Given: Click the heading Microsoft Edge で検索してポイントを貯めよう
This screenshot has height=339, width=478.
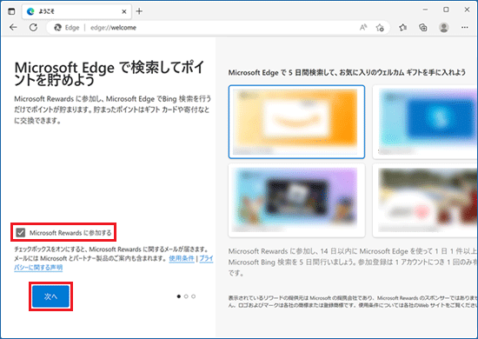Looking at the screenshot, I should (110, 74).
